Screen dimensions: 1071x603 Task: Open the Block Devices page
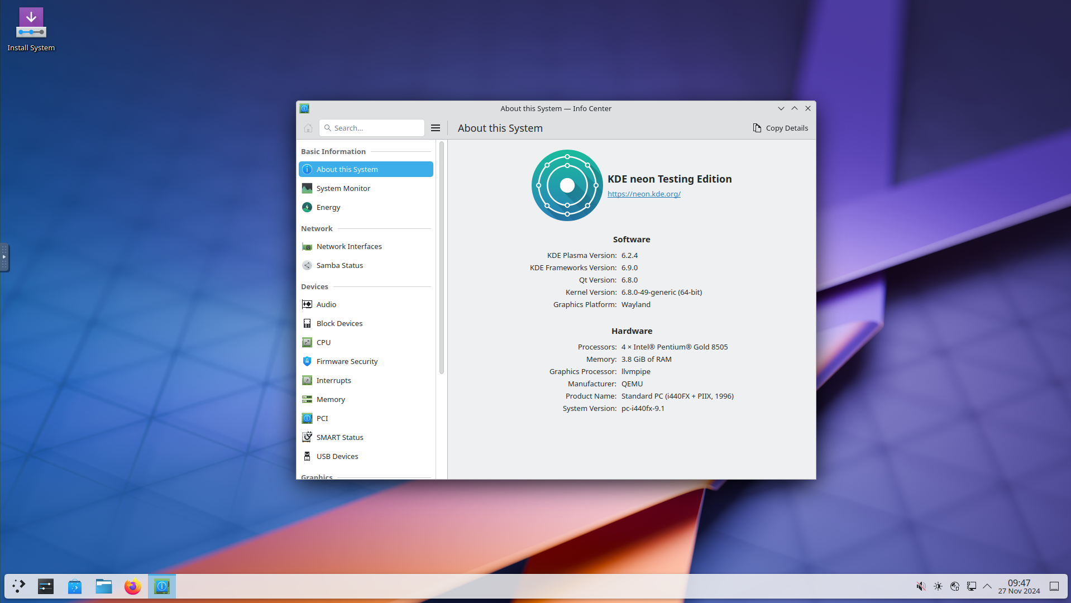coord(339,323)
